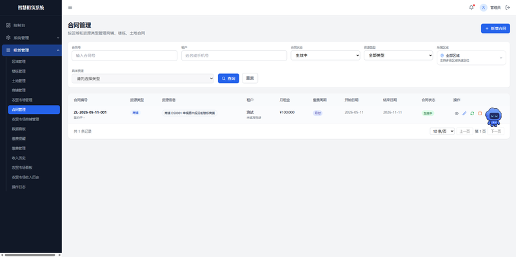Click the 下一页 next page button
The image size is (516, 257).
(x=495, y=131)
